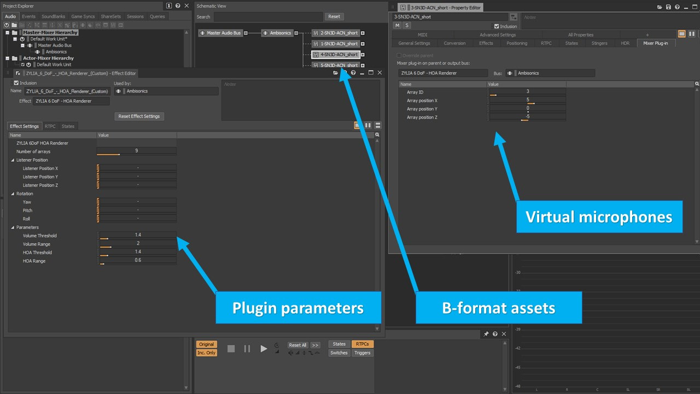The width and height of the screenshot is (700, 394).
Task: Toggle the Inc. Only button
Action: click(x=207, y=353)
